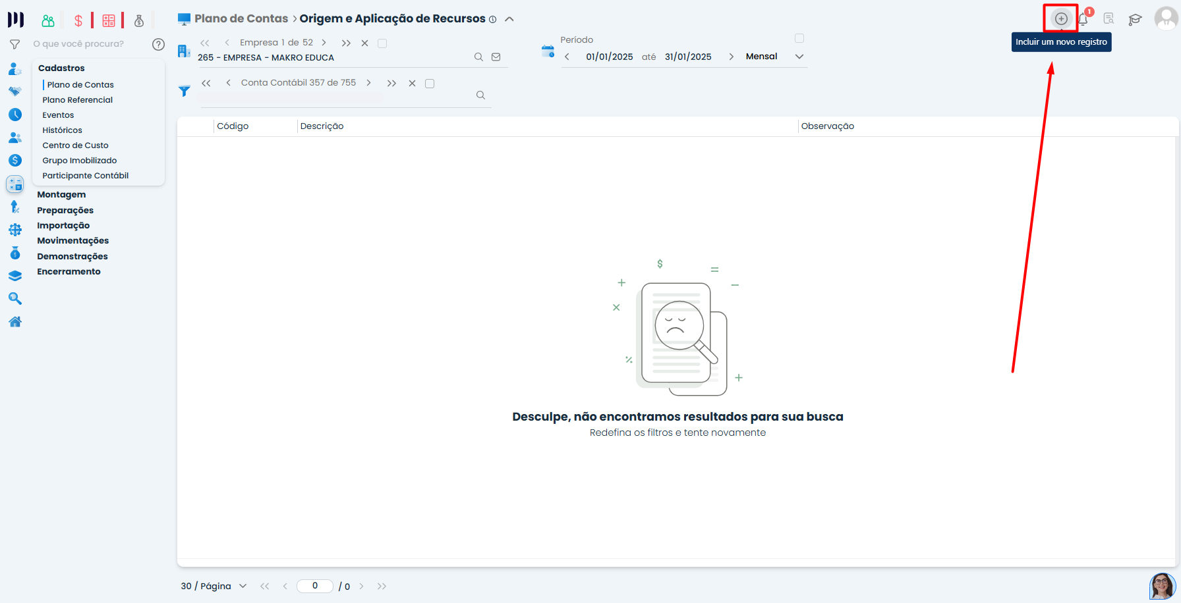The image size is (1181, 603).
Task: Open the calendar icon beside Período
Action: click(x=548, y=51)
